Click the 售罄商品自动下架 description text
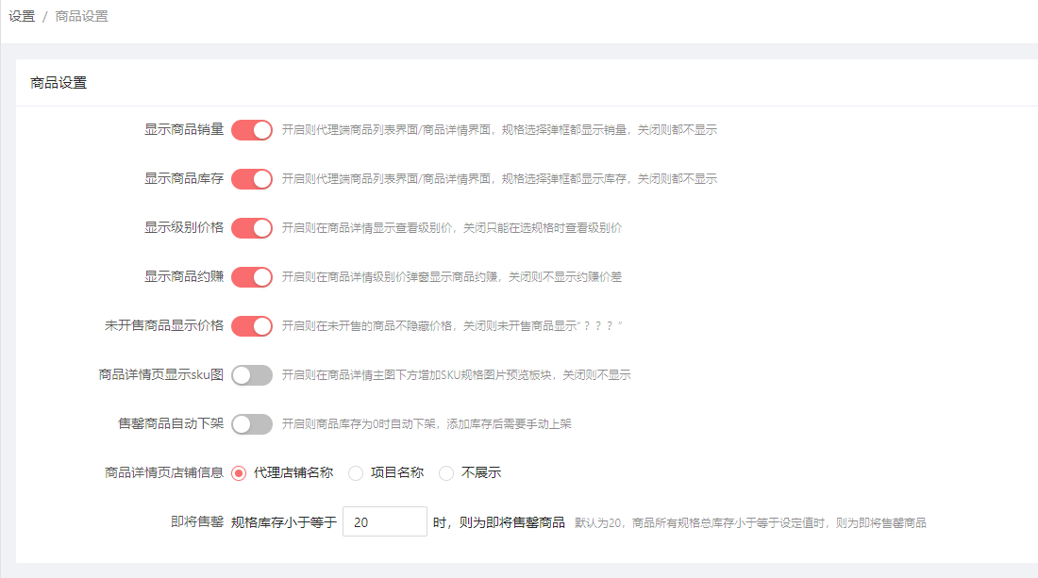 pyautogui.click(x=427, y=424)
